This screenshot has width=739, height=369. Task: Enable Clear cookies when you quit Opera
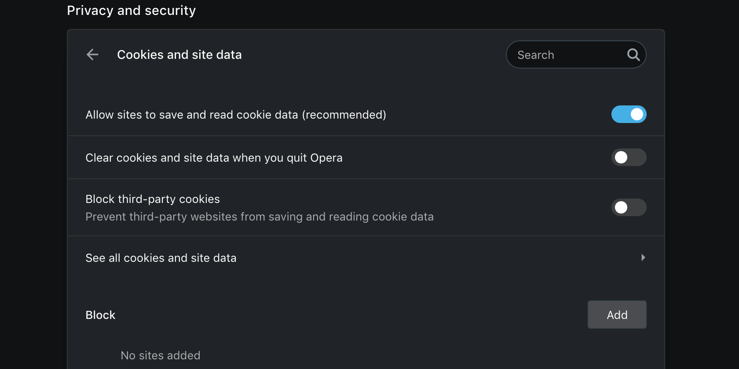629,157
